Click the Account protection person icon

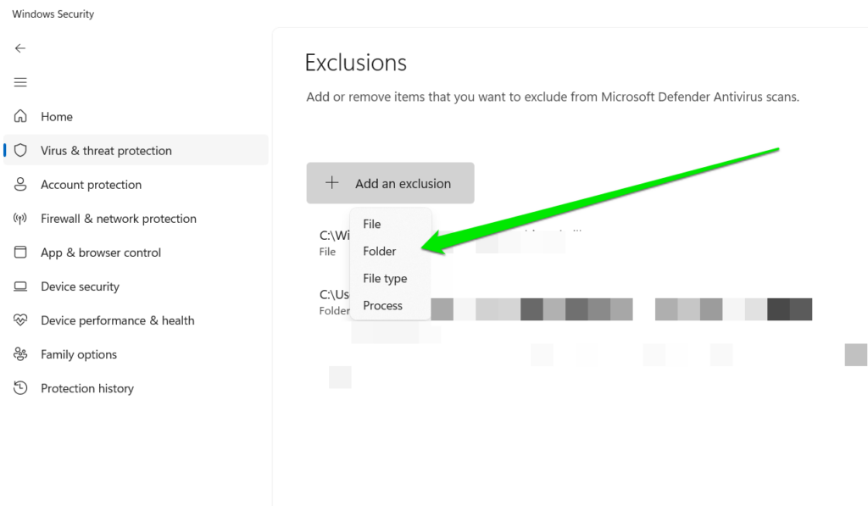[20, 184]
